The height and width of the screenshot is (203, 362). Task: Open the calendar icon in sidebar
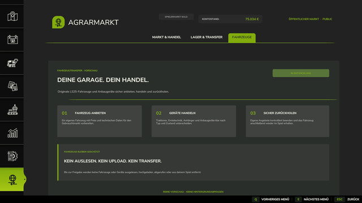tap(12, 39)
